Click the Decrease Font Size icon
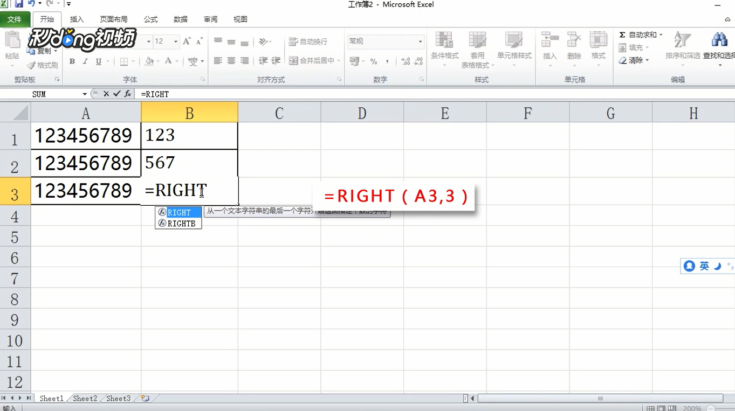 pos(199,41)
